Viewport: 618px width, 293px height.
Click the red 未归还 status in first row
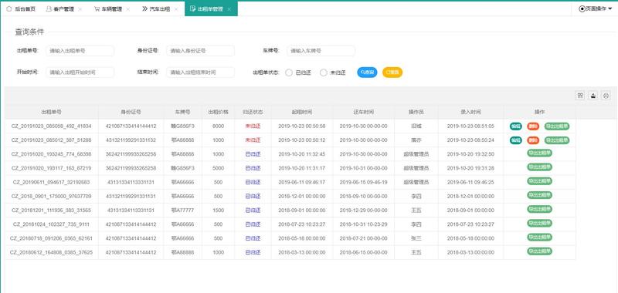click(253, 126)
